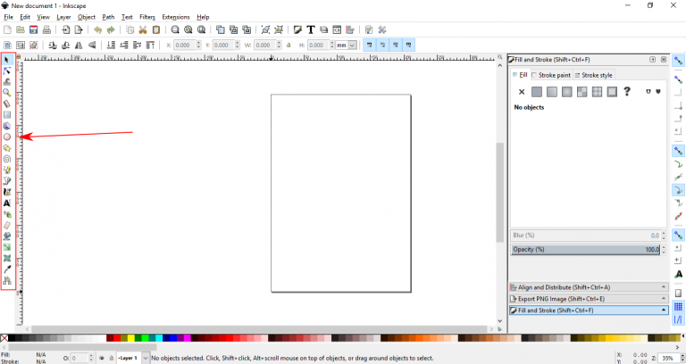Image resolution: width=686 pixels, height=364 pixels.
Task: Select the Pencil freehand tool
Action: click(7, 170)
